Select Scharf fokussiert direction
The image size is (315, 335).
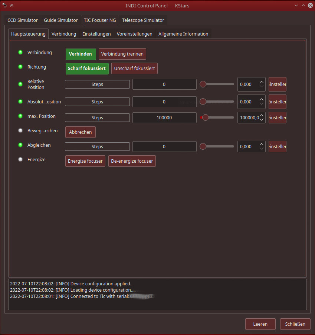pos(87,69)
